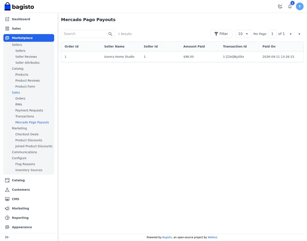Open CMS menu item

[x=29, y=199]
